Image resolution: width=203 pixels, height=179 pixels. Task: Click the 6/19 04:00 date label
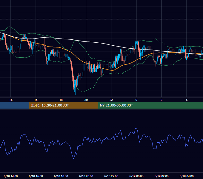187,176
